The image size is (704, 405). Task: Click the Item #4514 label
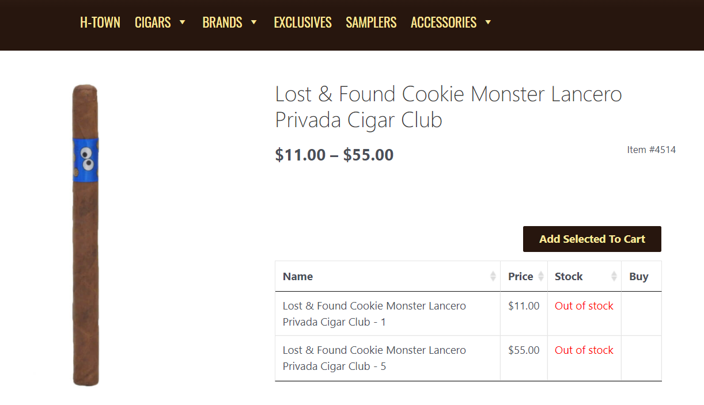click(x=651, y=150)
